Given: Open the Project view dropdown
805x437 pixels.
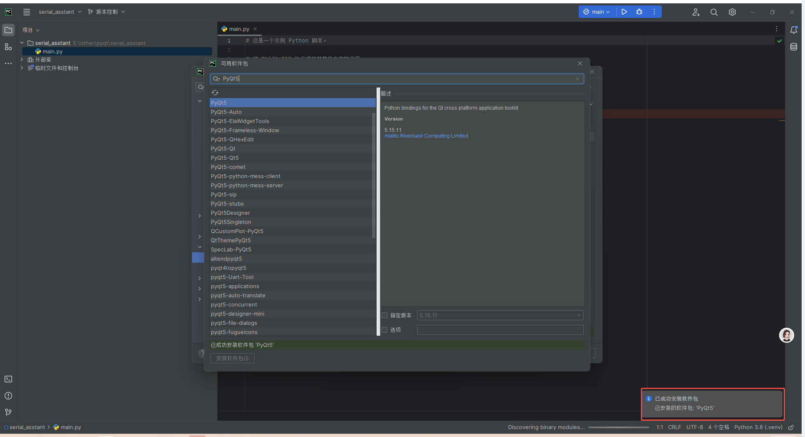Looking at the screenshot, I should point(31,30).
